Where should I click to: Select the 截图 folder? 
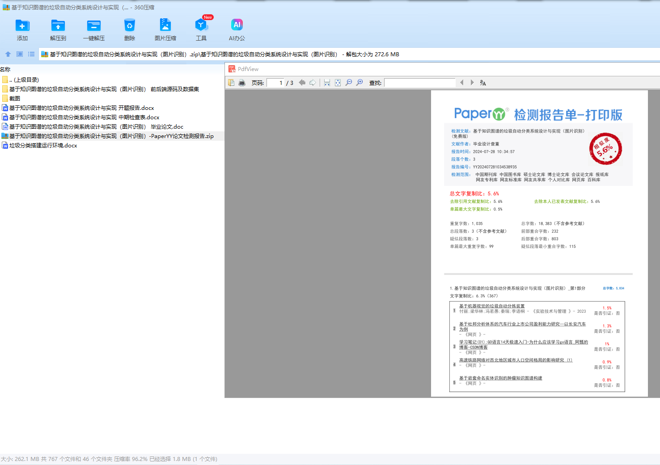(x=112, y=98)
